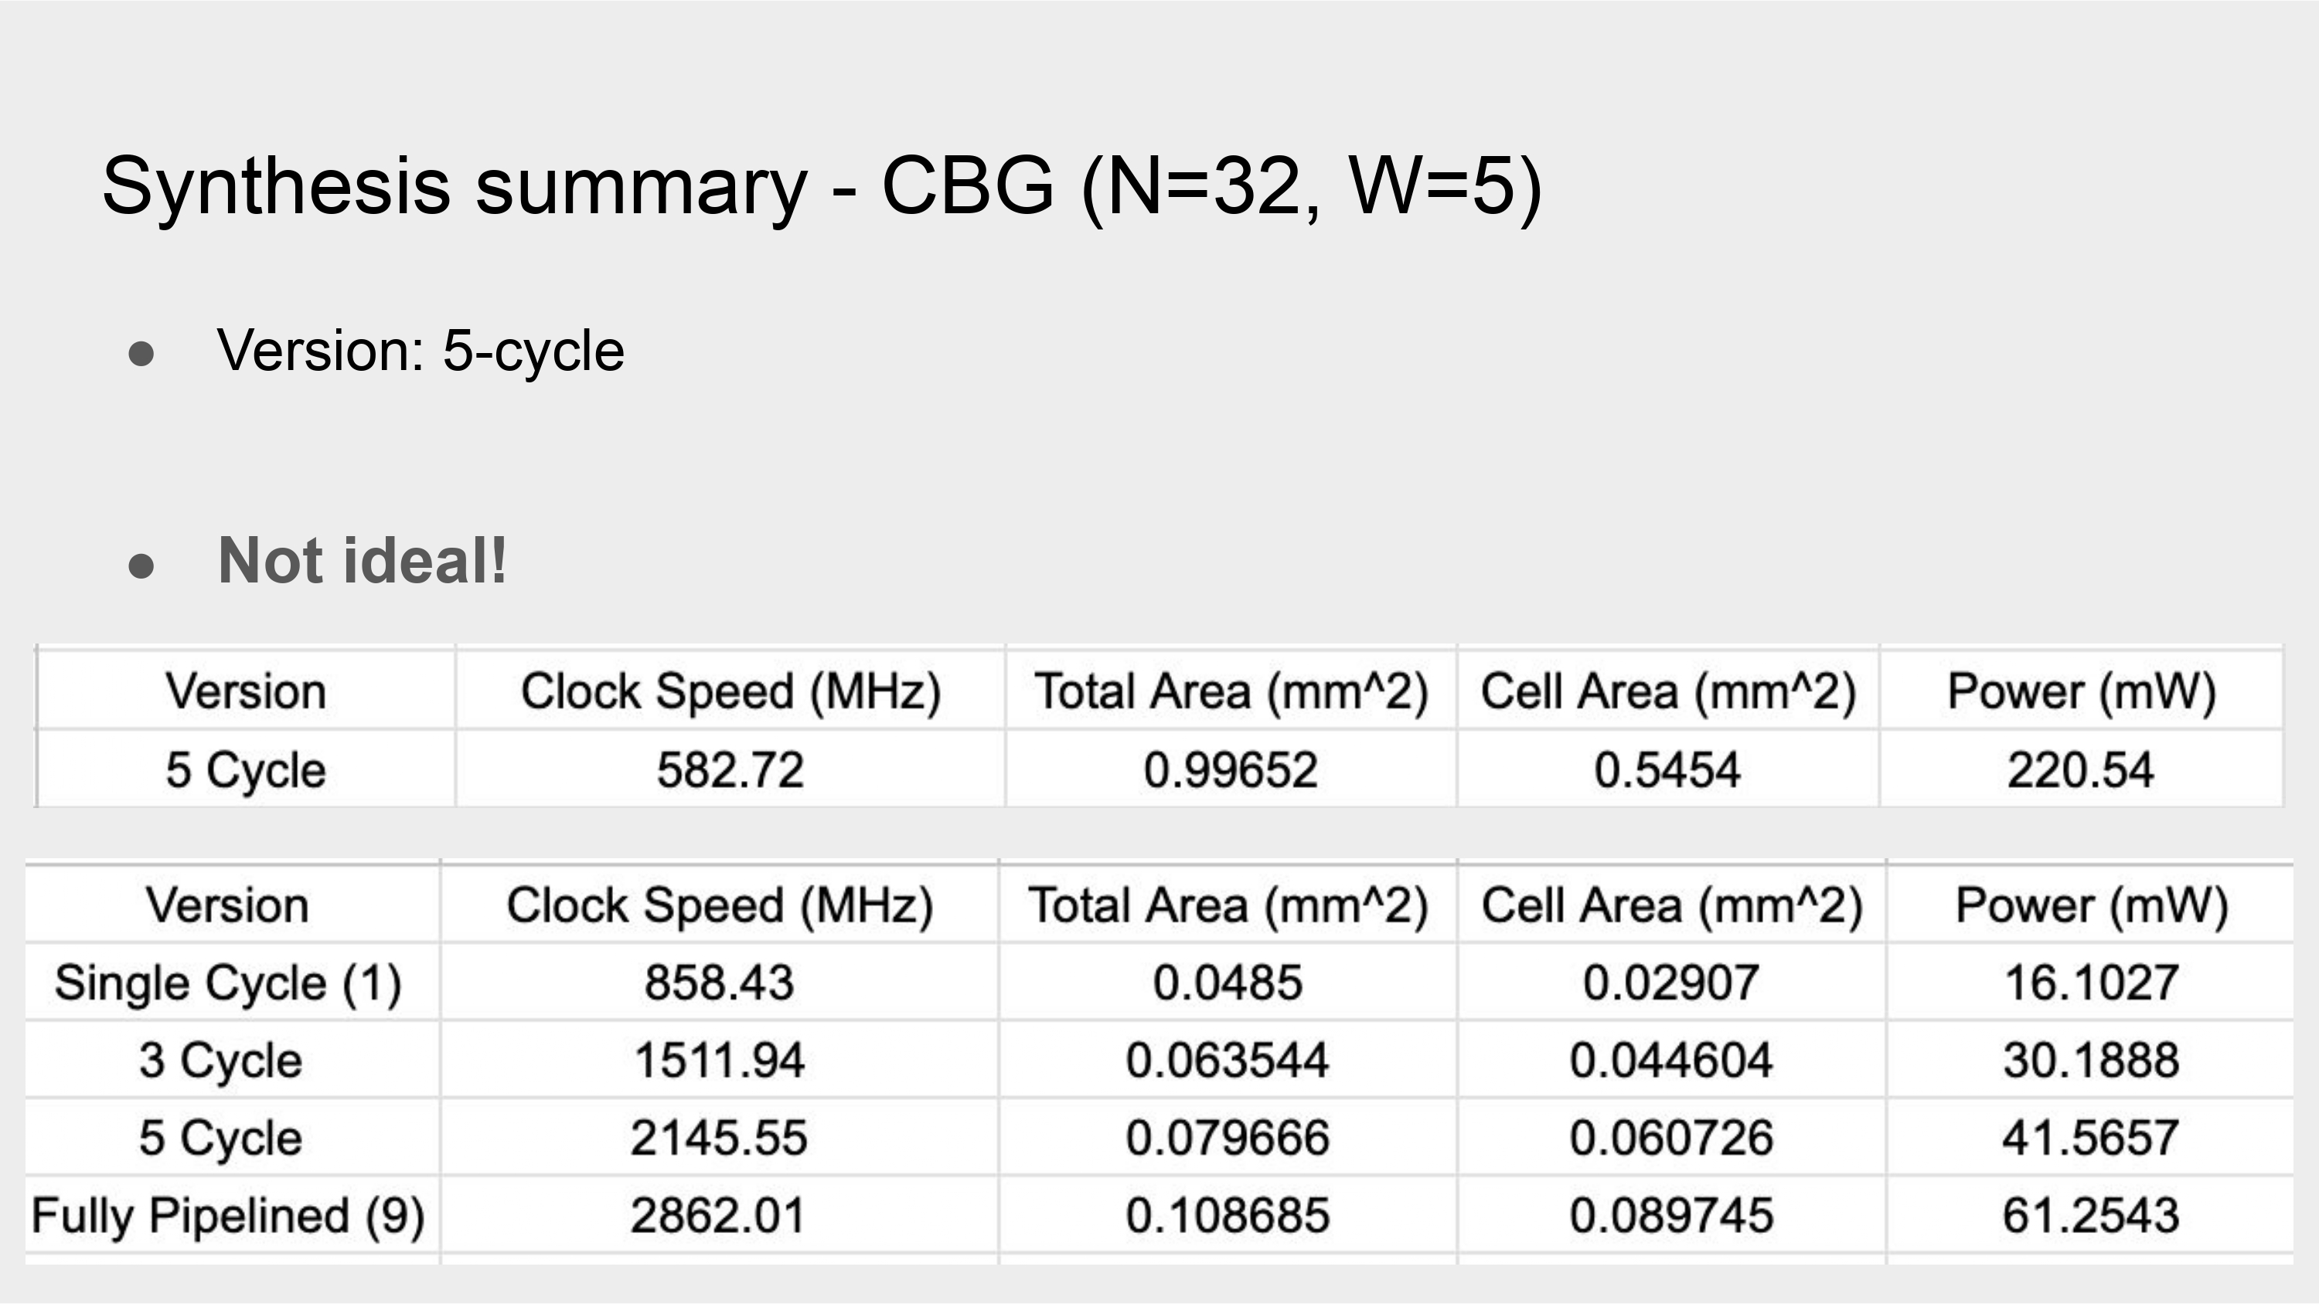This screenshot has height=1304, width=2319.
Task: Click the 0.0485 total area cell
Action: click(x=1228, y=982)
